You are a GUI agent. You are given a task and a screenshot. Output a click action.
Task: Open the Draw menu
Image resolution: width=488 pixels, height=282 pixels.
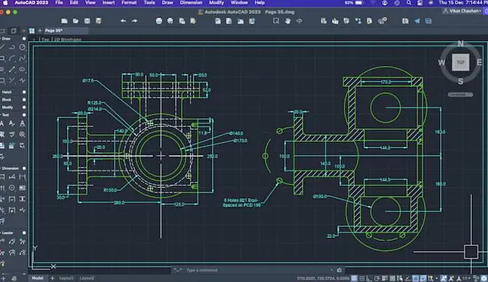(167, 3)
